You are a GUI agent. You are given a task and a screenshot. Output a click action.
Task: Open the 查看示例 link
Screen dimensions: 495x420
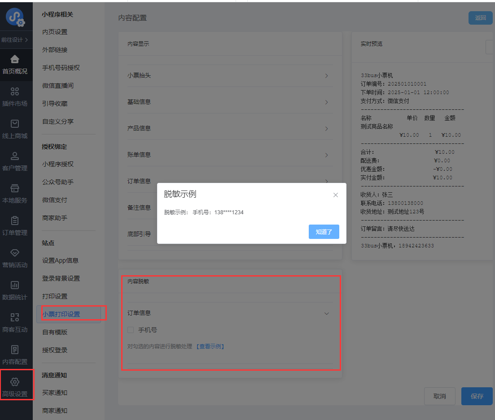click(x=210, y=346)
